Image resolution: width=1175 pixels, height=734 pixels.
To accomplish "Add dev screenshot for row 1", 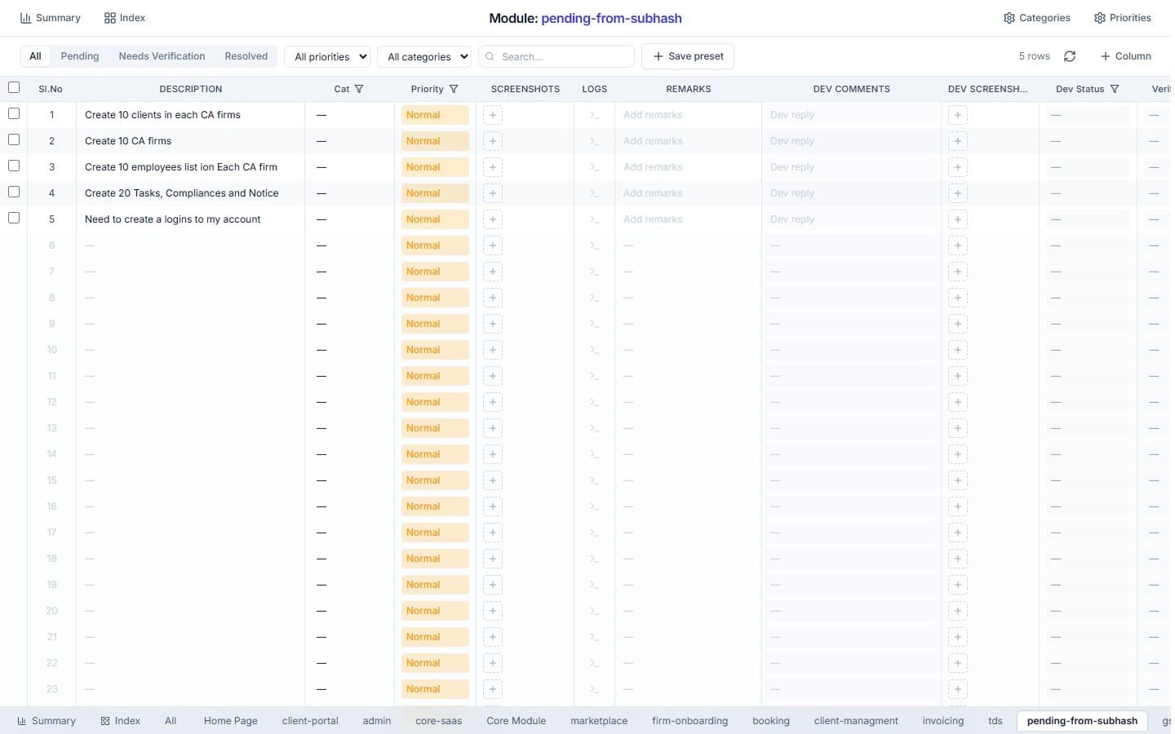I will click(958, 115).
